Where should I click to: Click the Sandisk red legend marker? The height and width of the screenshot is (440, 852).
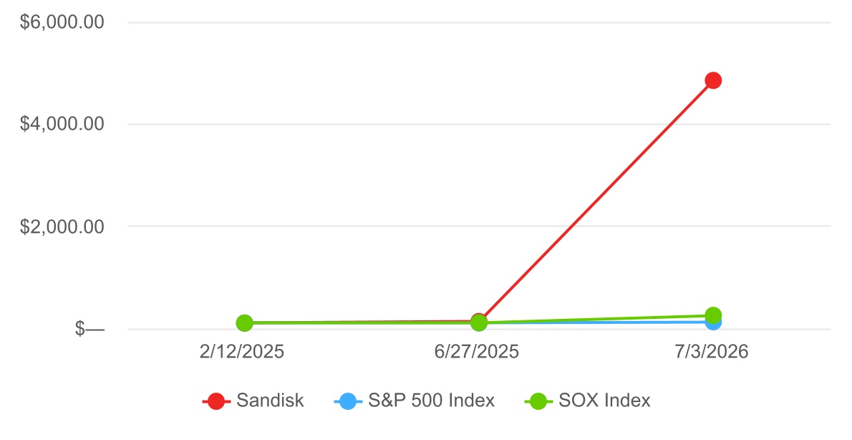[216, 401]
